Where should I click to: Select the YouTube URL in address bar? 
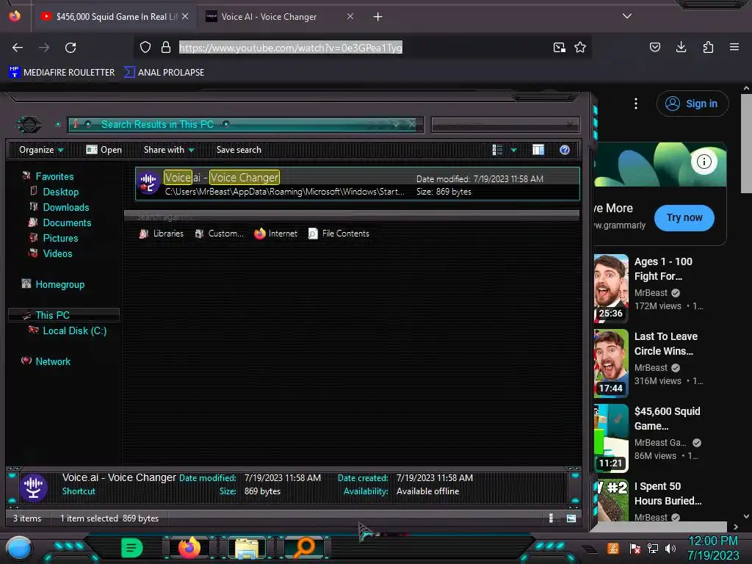291,48
